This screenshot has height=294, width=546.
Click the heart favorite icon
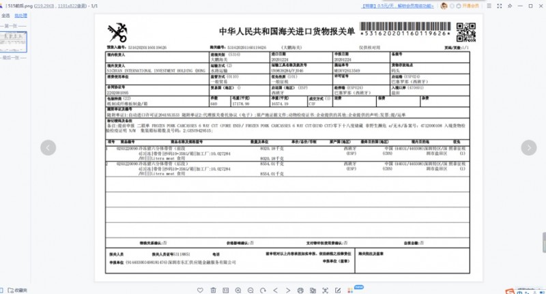click(200, 290)
